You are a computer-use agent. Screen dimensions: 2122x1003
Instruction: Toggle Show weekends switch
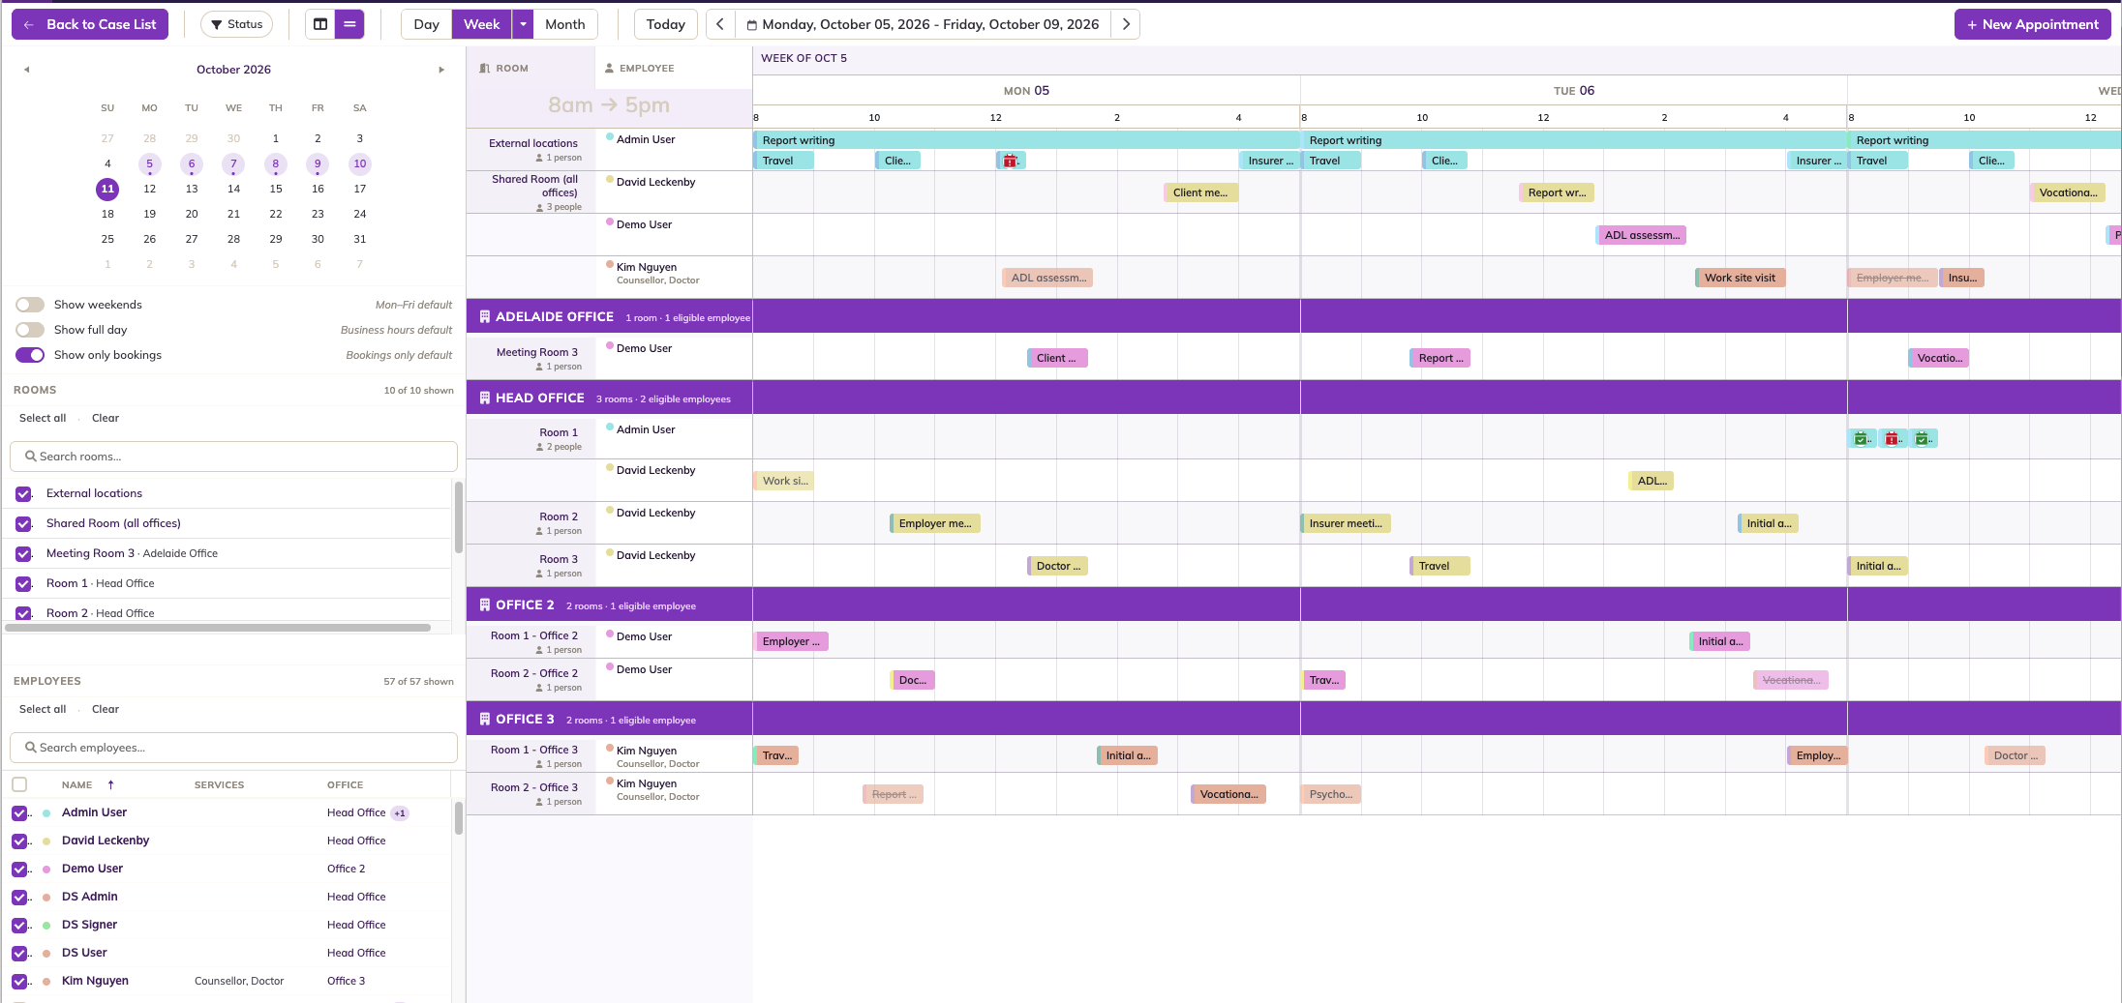coord(30,305)
